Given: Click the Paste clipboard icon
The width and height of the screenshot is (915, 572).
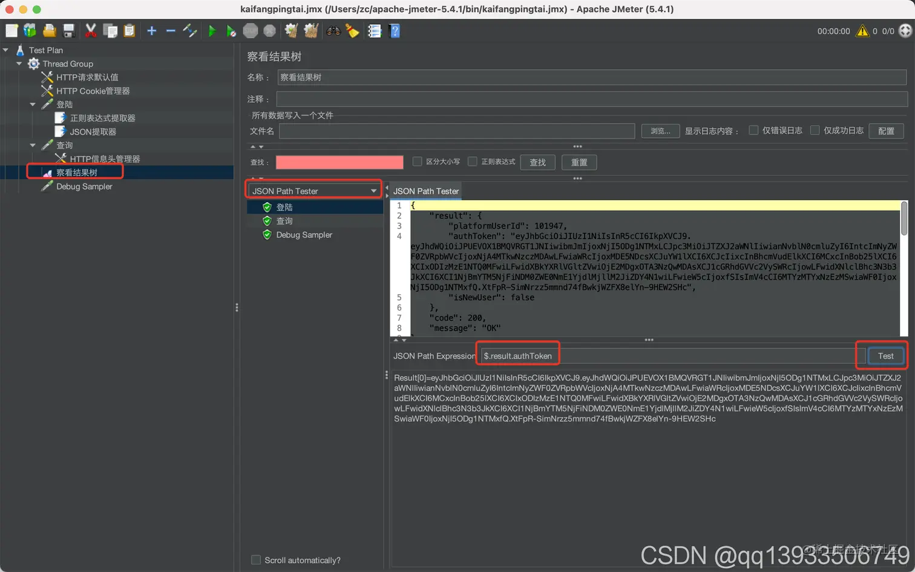Looking at the screenshot, I should 129,31.
